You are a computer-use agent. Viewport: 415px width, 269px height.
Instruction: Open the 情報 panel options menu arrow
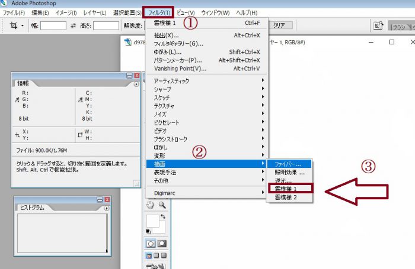[136, 85]
